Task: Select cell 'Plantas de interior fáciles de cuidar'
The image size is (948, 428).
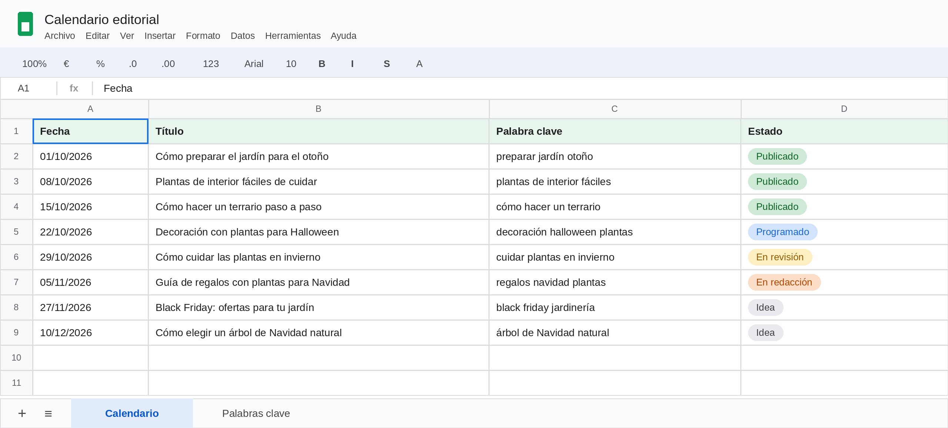Action: (x=318, y=181)
